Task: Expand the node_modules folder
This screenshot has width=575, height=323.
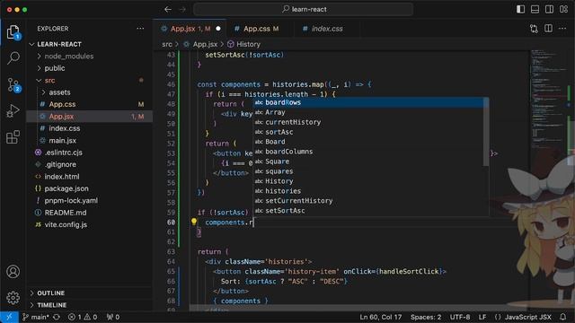Action: pyautogui.click(x=68, y=57)
